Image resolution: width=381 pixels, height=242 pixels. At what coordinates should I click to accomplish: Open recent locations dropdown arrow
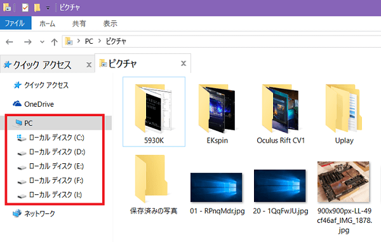42,42
